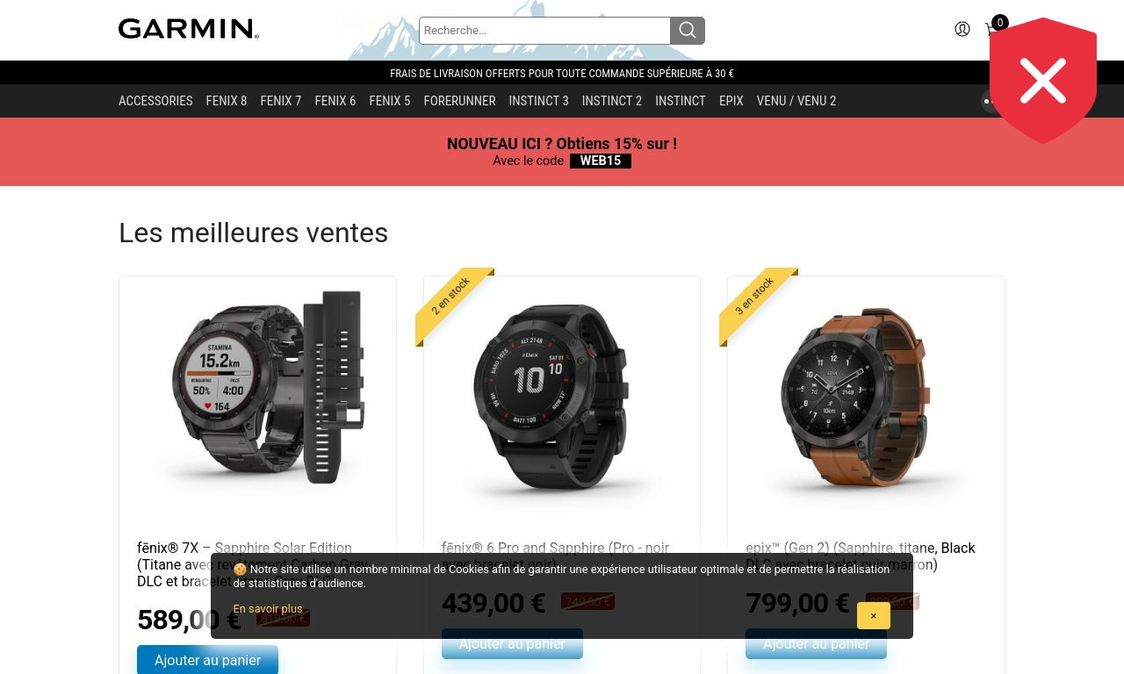Dismiss the cookie notice with yellow × button
The height and width of the screenshot is (674, 1124).
pyautogui.click(x=874, y=616)
